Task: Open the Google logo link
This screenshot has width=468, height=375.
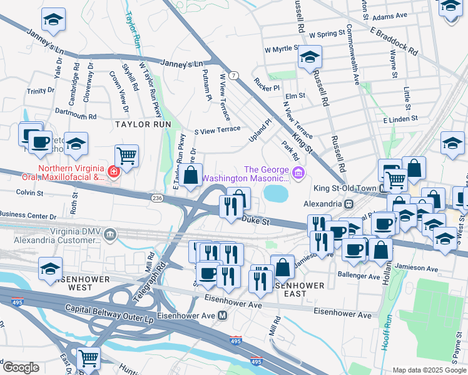Action: [20, 368]
